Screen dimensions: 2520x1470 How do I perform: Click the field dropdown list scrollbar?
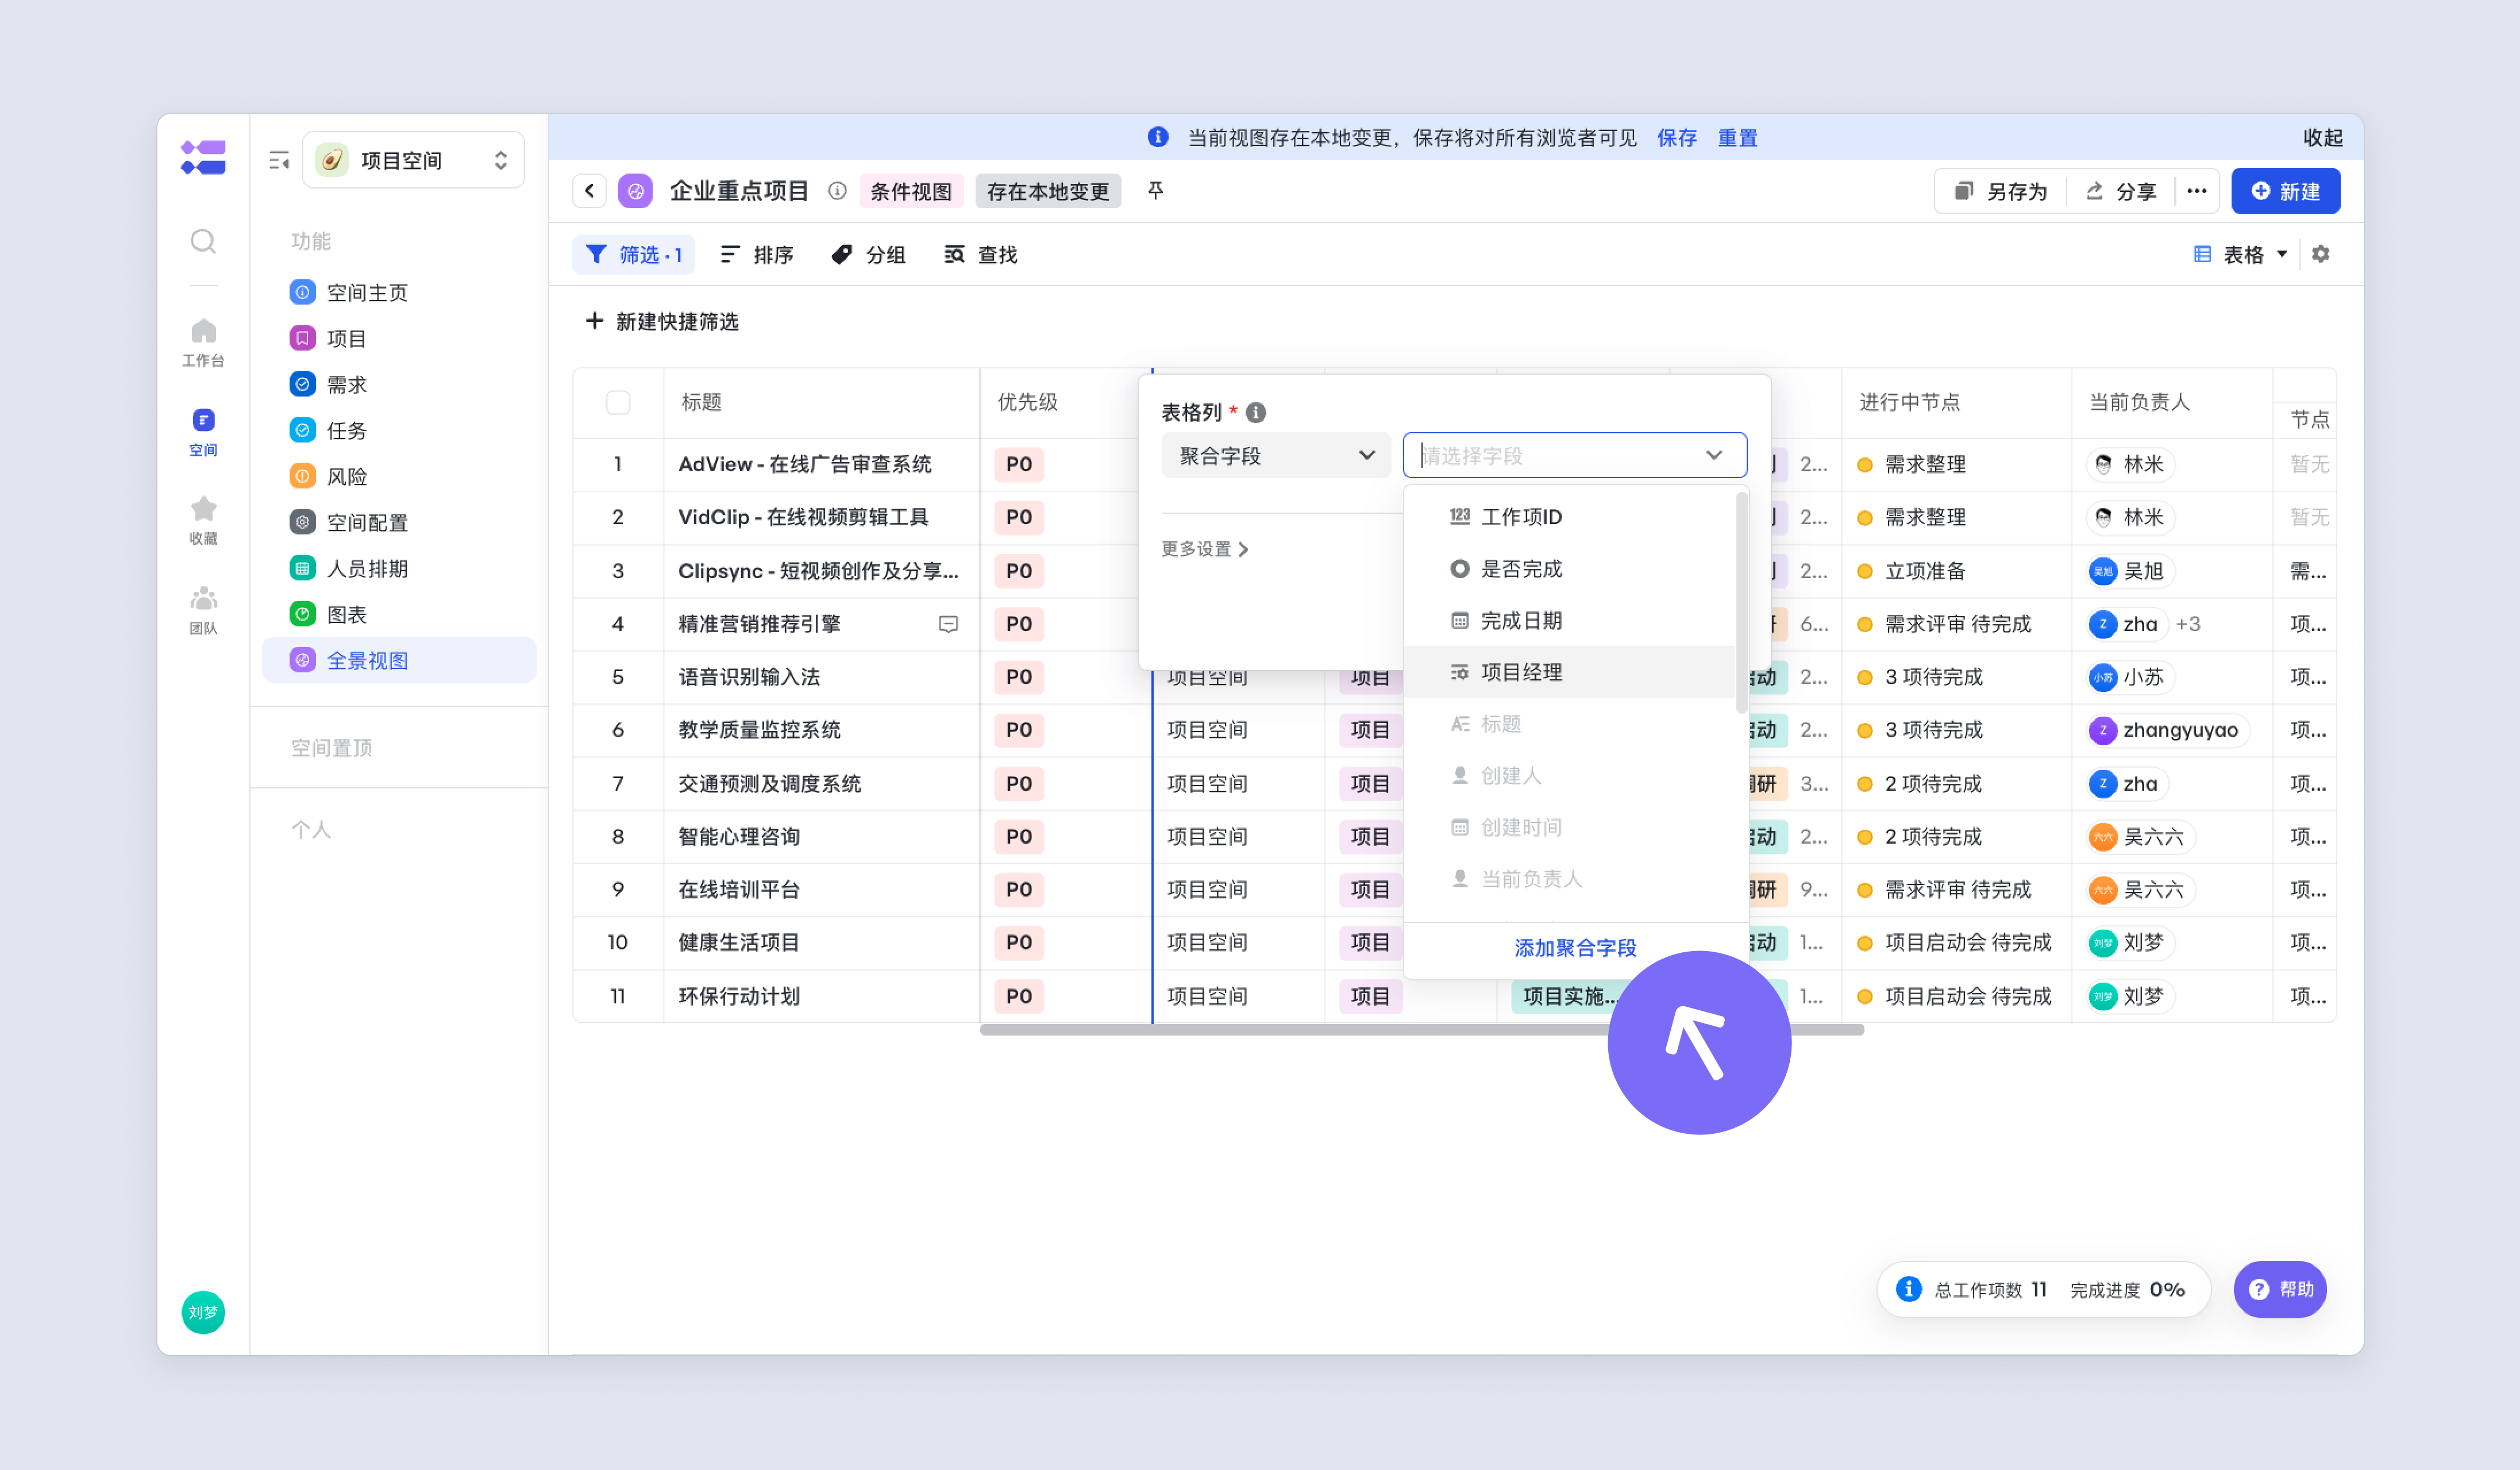[1741, 603]
